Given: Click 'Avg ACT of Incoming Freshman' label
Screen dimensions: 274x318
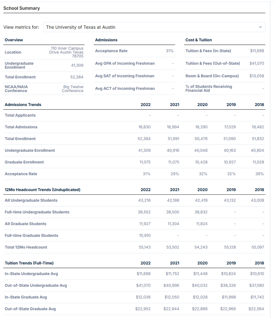Looking at the screenshot, I should [x=125, y=89].
